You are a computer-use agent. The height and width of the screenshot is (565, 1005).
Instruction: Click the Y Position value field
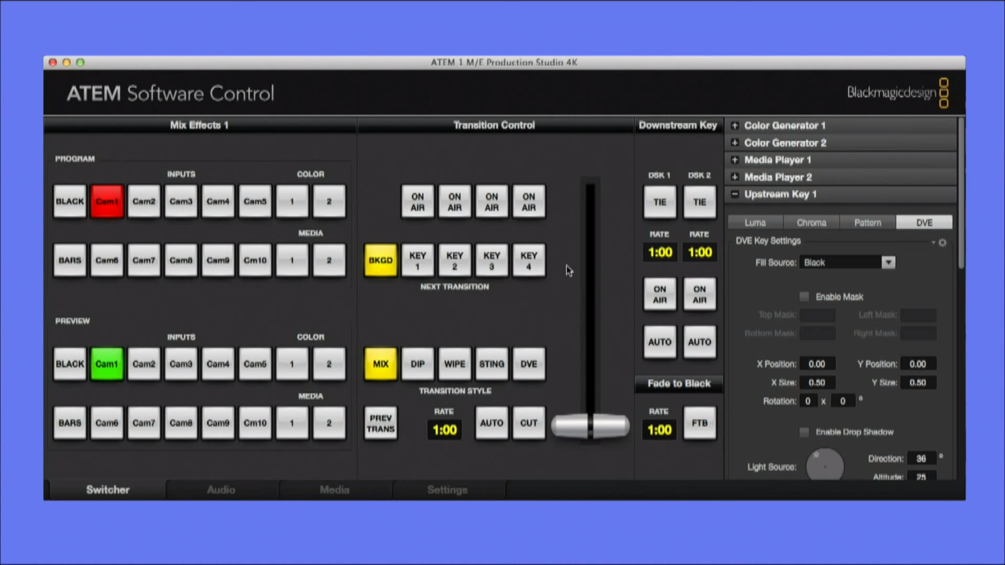tap(918, 364)
